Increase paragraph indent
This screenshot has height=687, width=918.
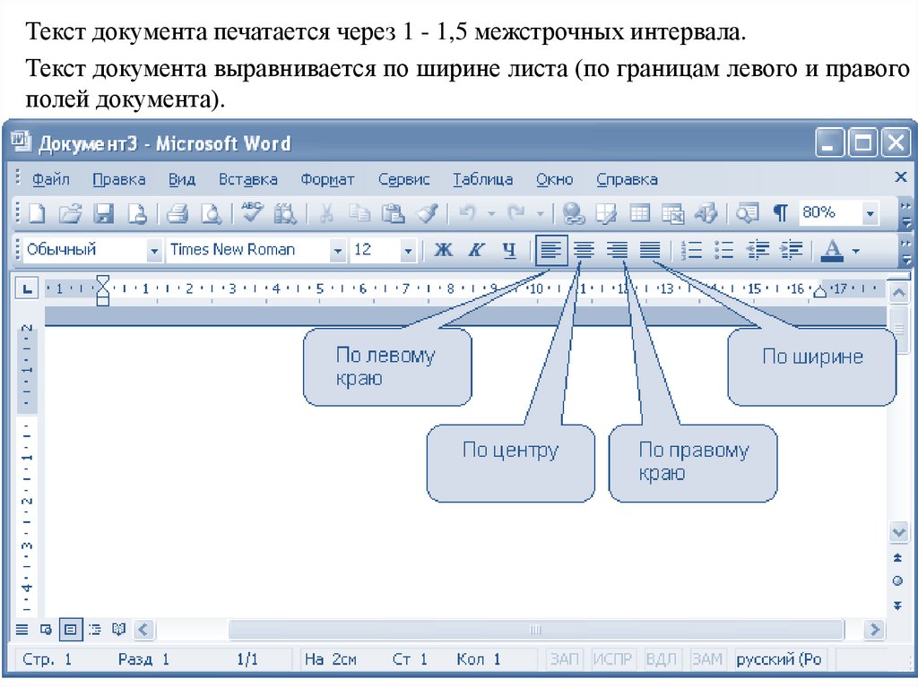tap(791, 251)
